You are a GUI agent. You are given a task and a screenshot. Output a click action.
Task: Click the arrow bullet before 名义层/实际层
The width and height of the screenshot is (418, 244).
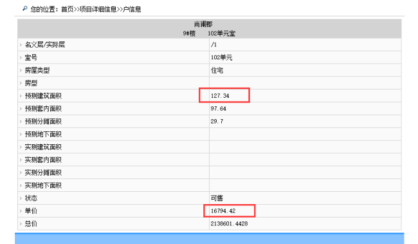tap(21, 44)
